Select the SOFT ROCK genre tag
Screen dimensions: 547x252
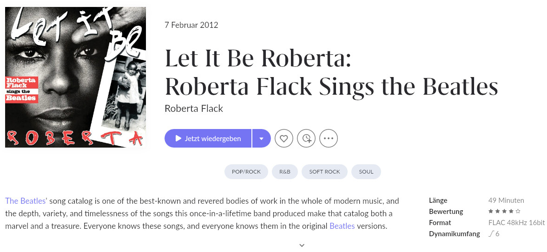(x=324, y=172)
